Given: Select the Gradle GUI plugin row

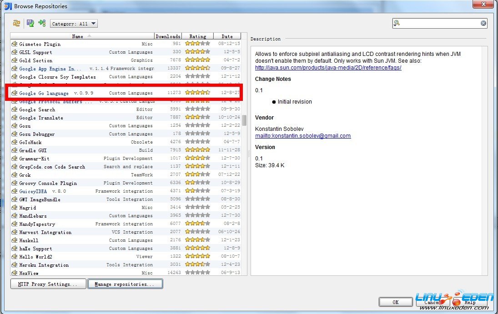Looking at the screenshot, I should click(126, 150).
